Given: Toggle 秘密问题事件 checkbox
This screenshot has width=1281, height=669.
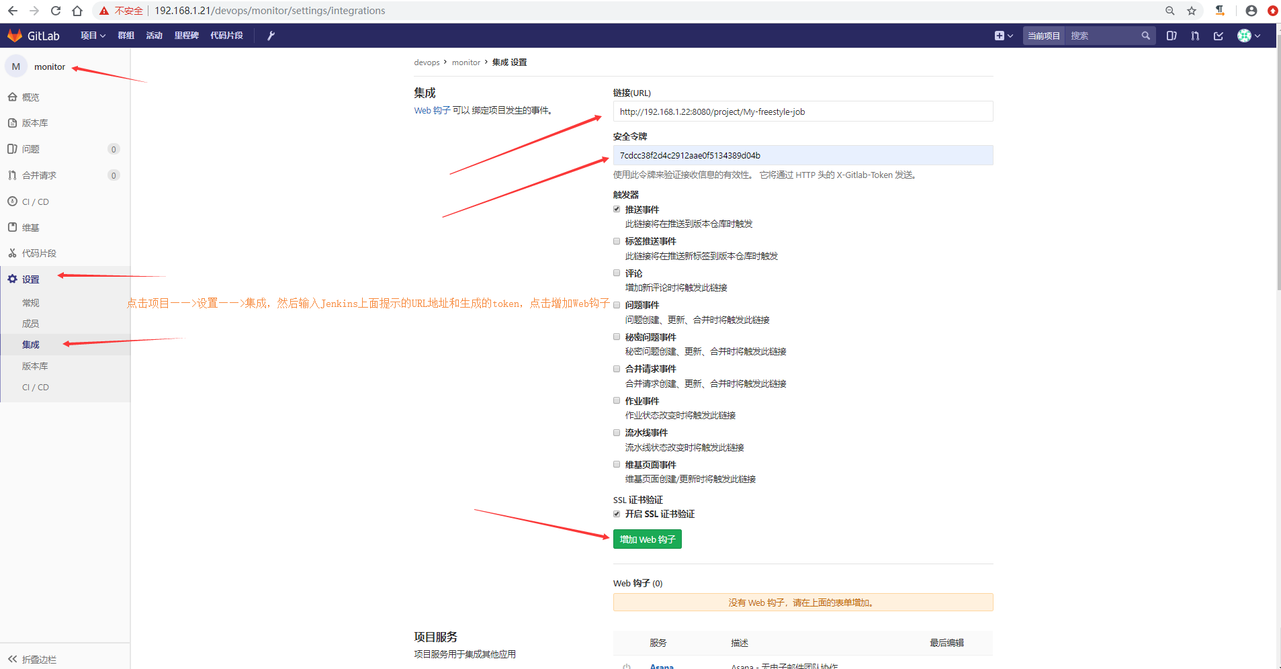Looking at the screenshot, I should (x=617, y=337).
